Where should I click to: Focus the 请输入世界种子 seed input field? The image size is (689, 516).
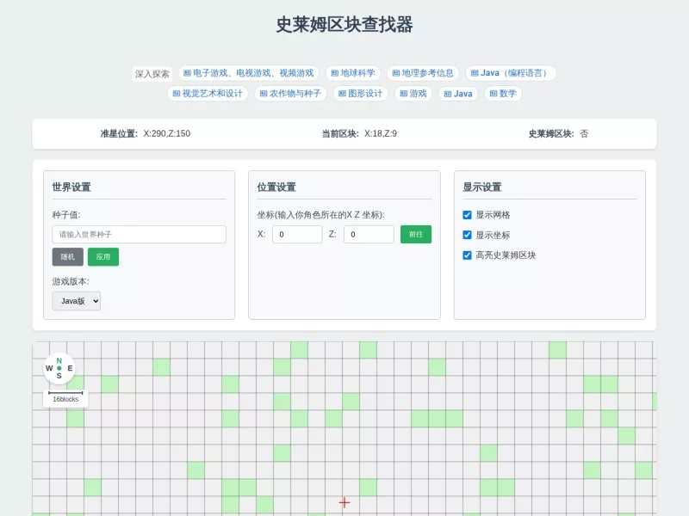139,234
